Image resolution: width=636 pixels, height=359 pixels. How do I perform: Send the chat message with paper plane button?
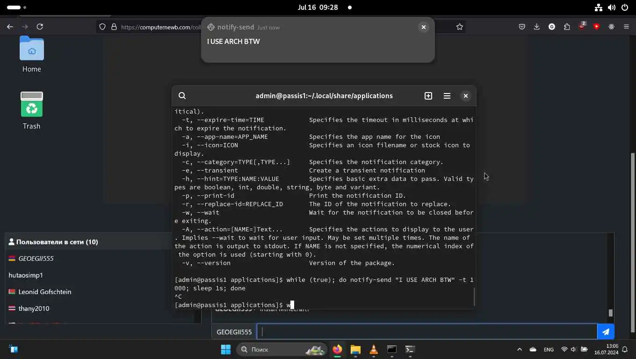pyautogui.click(x=606, y=331)
